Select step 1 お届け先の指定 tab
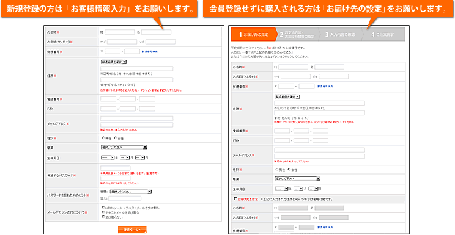Screen dimensions: 455x235 click(254, 34)
